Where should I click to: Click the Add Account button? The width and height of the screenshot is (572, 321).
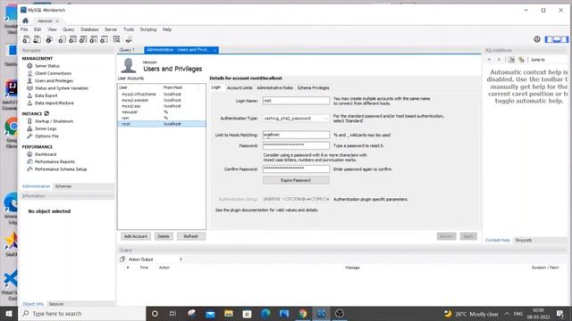[x=135, y=236]
